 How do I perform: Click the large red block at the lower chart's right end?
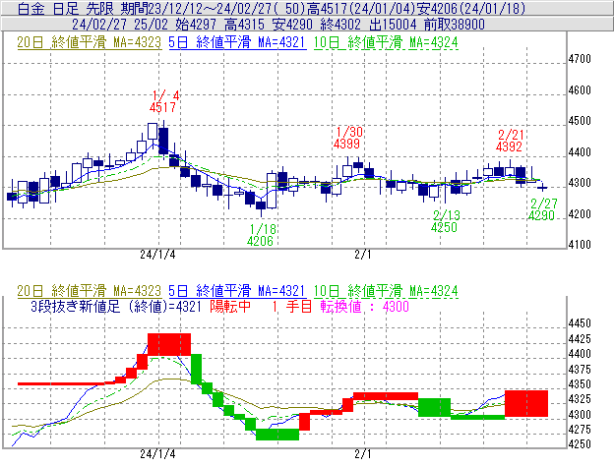526,403
